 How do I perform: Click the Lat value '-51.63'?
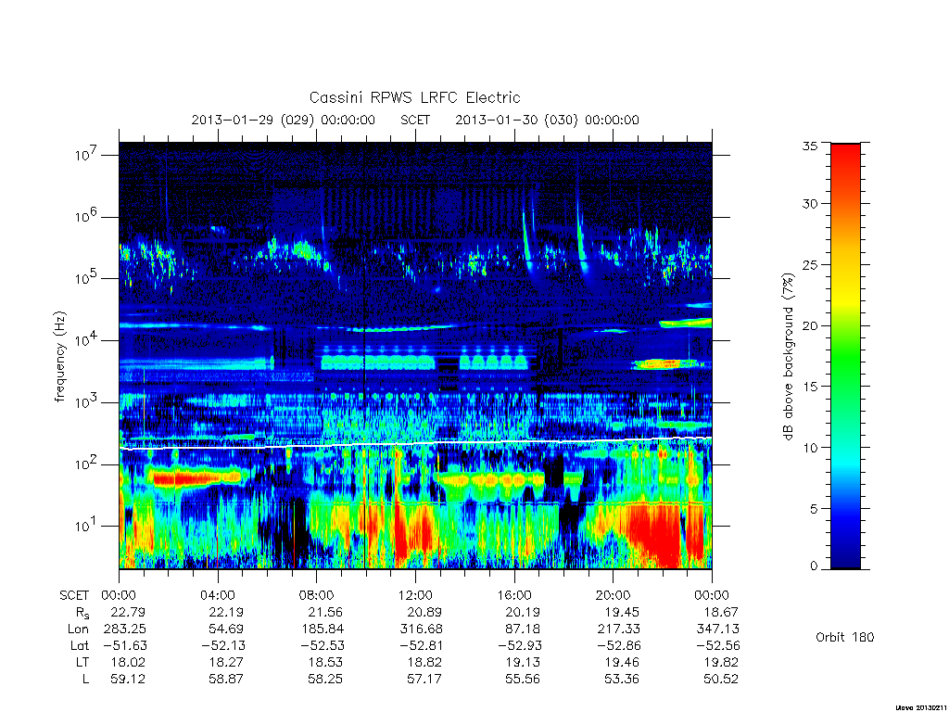point(125,645)
